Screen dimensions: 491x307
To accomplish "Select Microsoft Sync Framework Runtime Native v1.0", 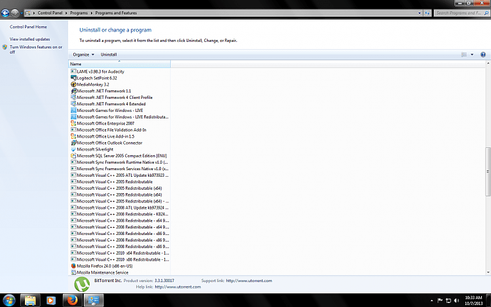I will [x=122, y=162].
